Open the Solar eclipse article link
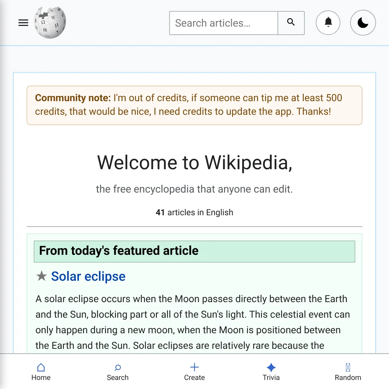The height and width of the screenshot is (389, 389). click(88, 276)
